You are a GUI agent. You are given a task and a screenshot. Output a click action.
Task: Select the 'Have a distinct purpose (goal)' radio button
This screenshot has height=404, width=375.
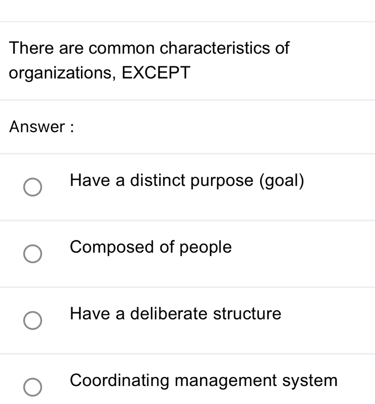[33, 188]
